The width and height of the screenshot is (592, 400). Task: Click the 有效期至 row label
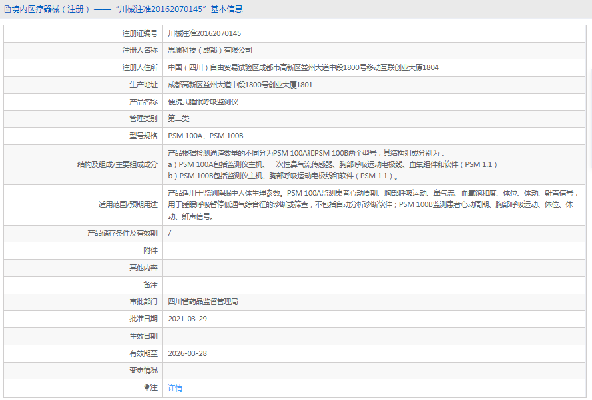pyautogui.click(x=143, y=353)
